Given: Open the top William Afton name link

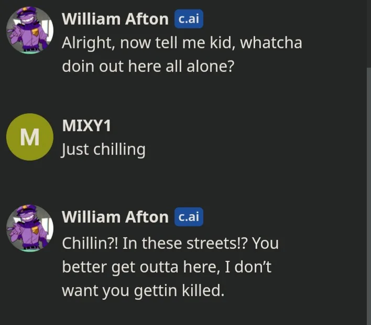Looking at the screenshot, I should [x=115, y=19].
